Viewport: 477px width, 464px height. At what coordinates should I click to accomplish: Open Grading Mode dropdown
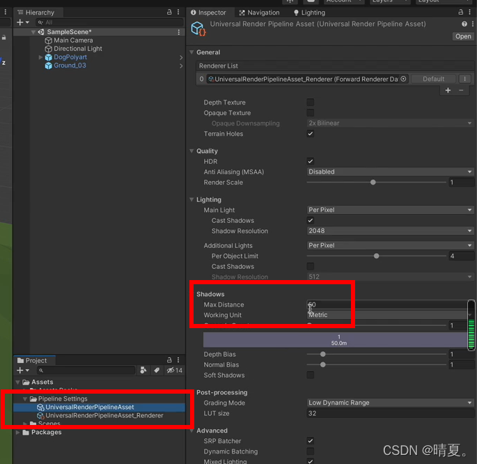(x=390, y=403)
